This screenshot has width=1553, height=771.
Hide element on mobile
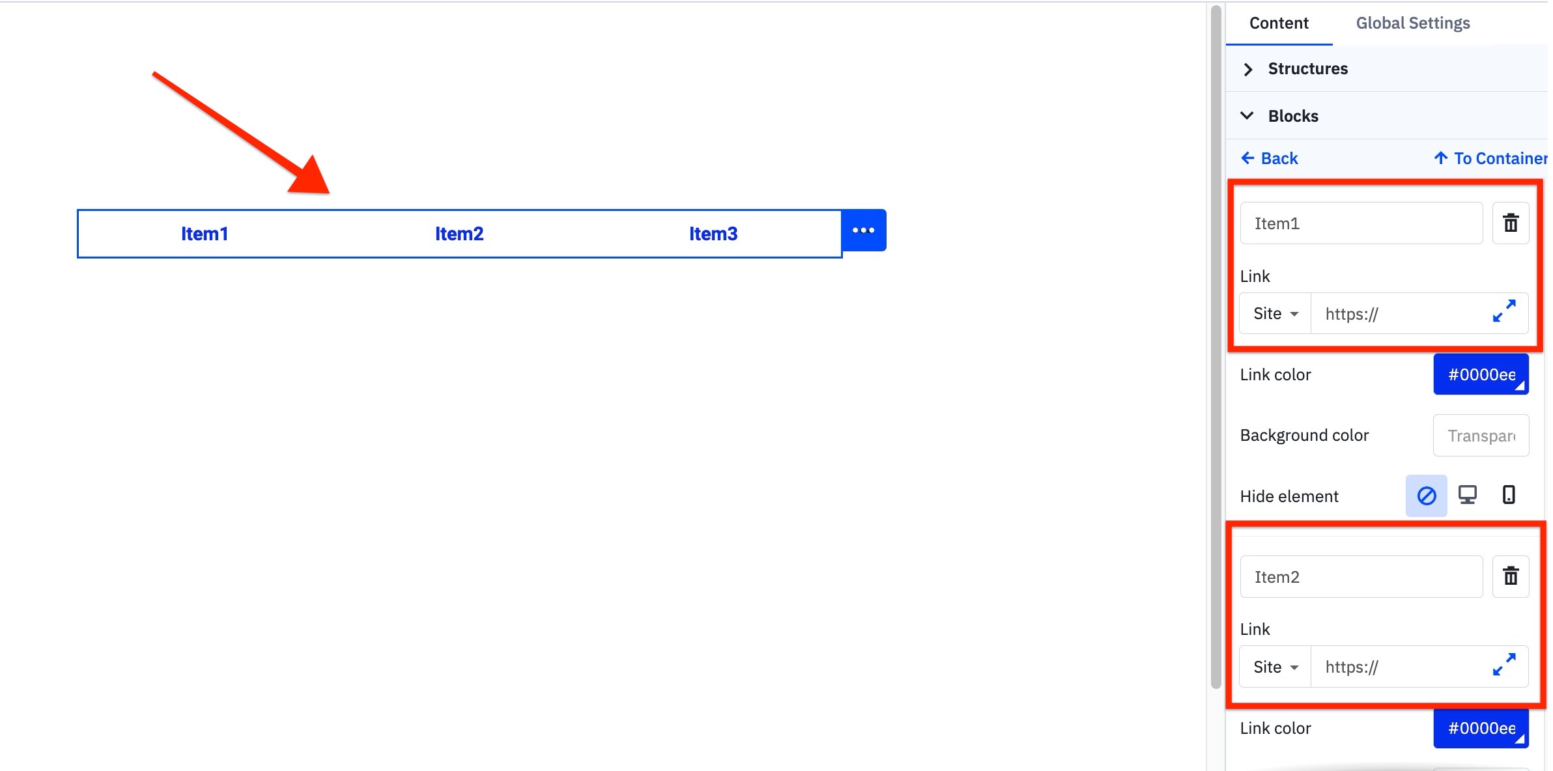tap(1508, 496)
